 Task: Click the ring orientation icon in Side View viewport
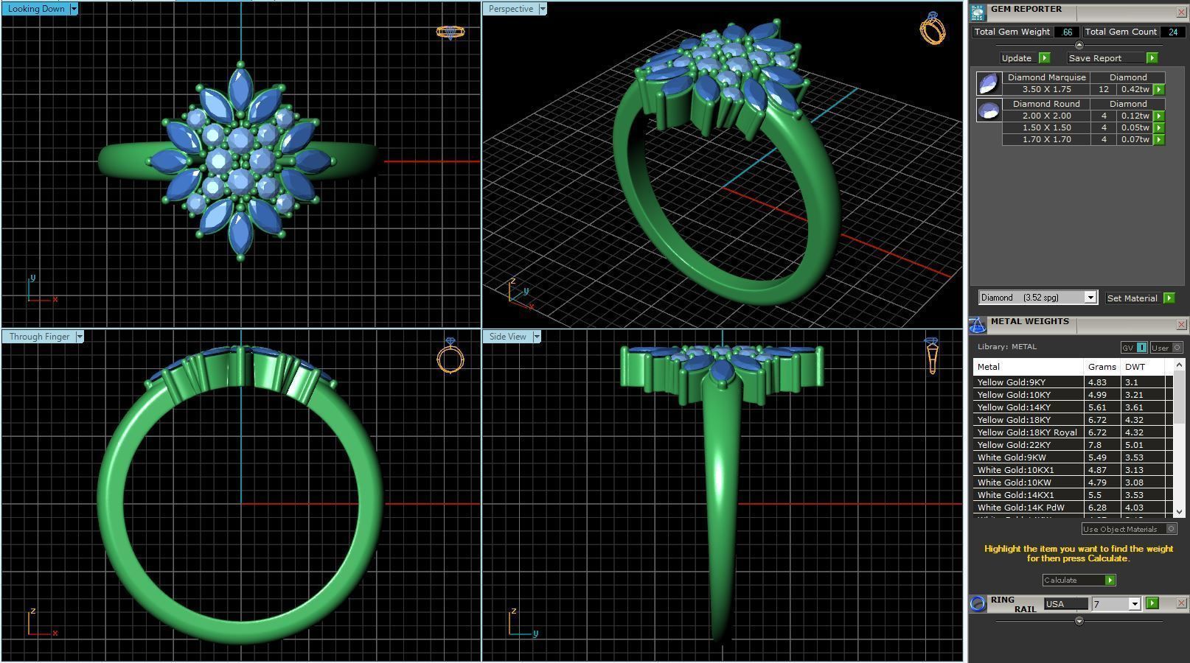point(932,356)
